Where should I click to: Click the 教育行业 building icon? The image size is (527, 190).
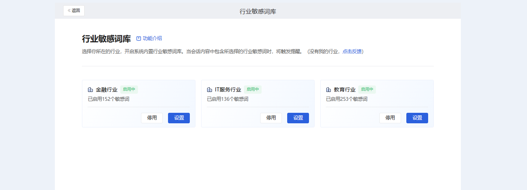pyautogui.click(x=329, y=90)
